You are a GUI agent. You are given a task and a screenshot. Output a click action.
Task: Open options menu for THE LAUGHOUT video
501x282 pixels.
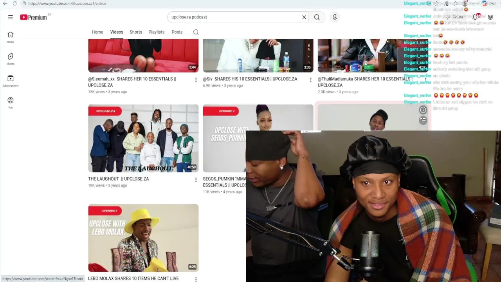pos(196,180)
